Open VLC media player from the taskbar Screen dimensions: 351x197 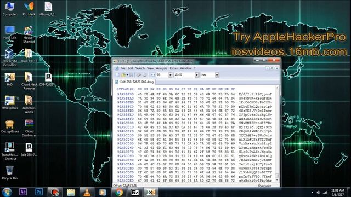pos(87,192)
